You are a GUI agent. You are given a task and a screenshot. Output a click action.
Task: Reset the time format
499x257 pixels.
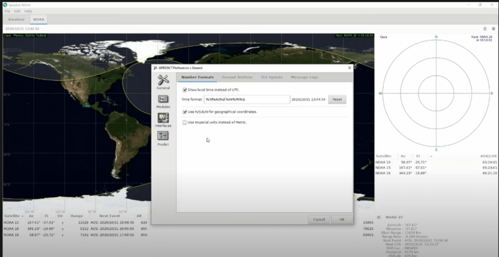[x=337, y=100]
